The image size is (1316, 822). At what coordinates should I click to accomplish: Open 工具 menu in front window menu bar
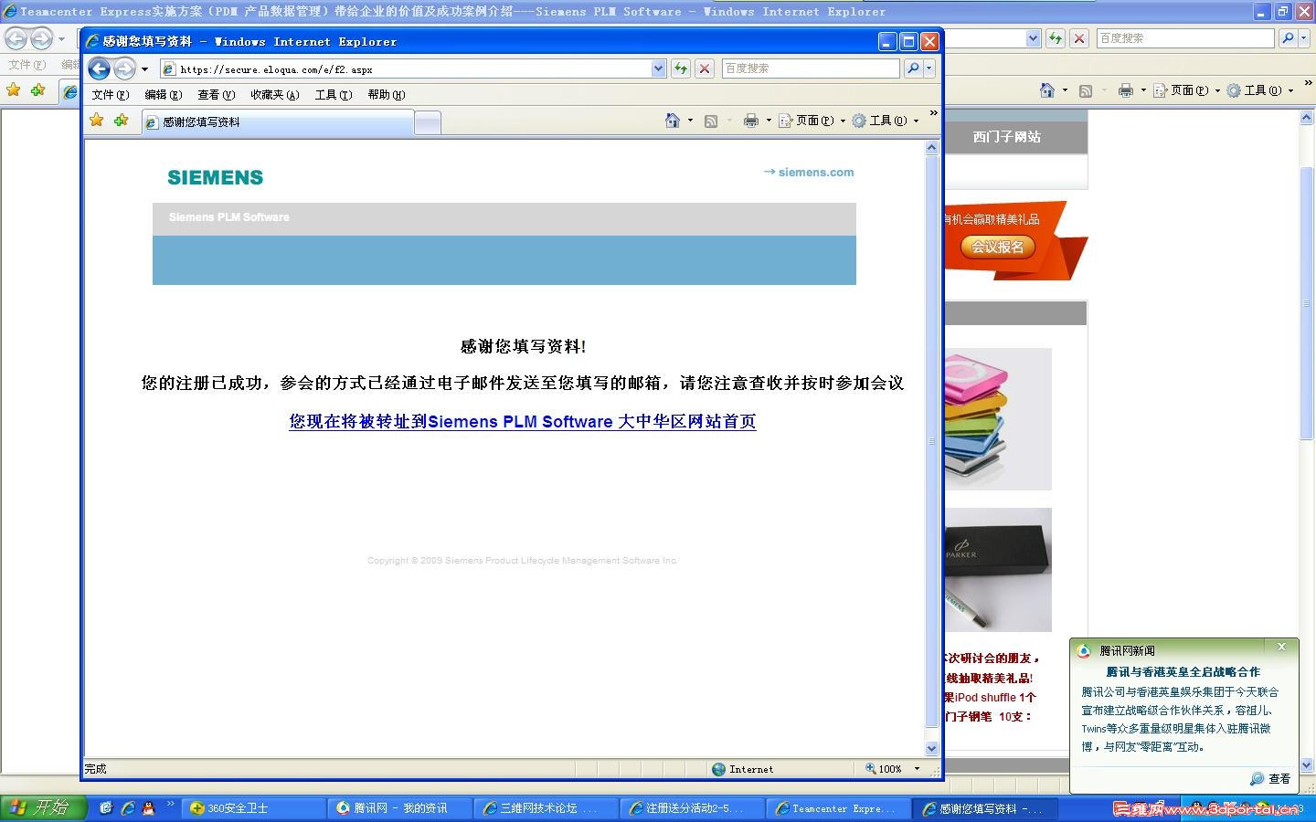click(334, 95)
